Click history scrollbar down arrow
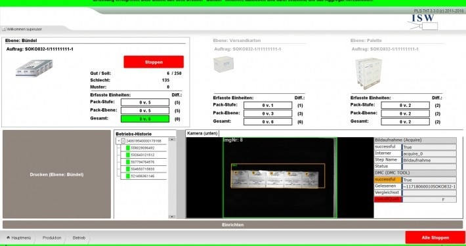 pos(172,216)
